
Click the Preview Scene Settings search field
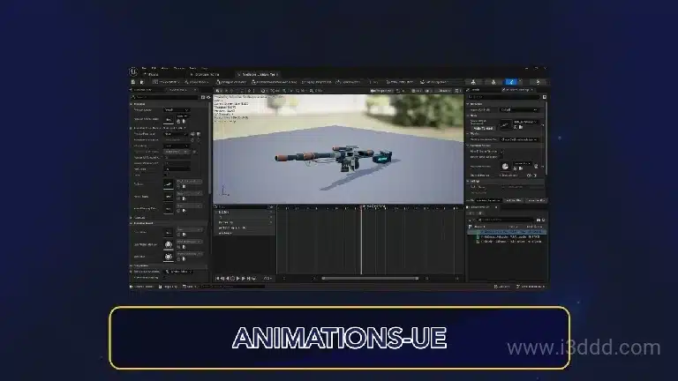504,97
